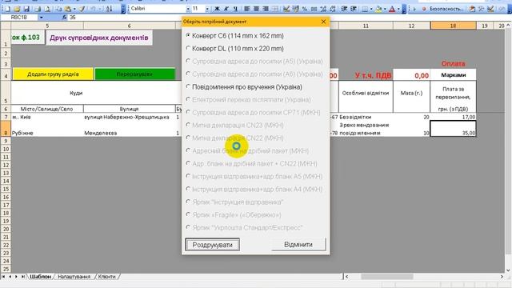This screenshot has height=288, width=512.
Task: Click the Друк супровідних документів button
Action: click(x=99, y=38)
